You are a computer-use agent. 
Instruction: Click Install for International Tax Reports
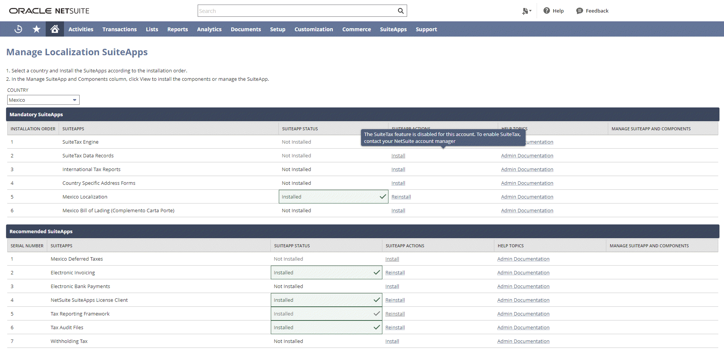pyautogui.click(x=398, y=169)
